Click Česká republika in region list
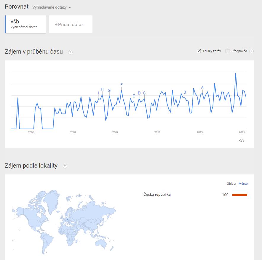This screenshot has width=262, height=260. pos(157,195)
